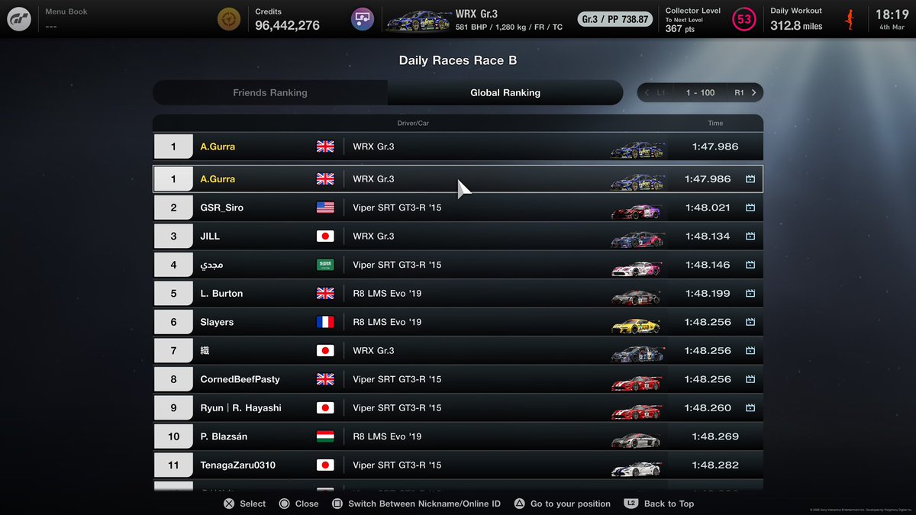Click French flag next to Slayers
The width and height of the screenshot is (916, 515).
click(x=325, y=322)
